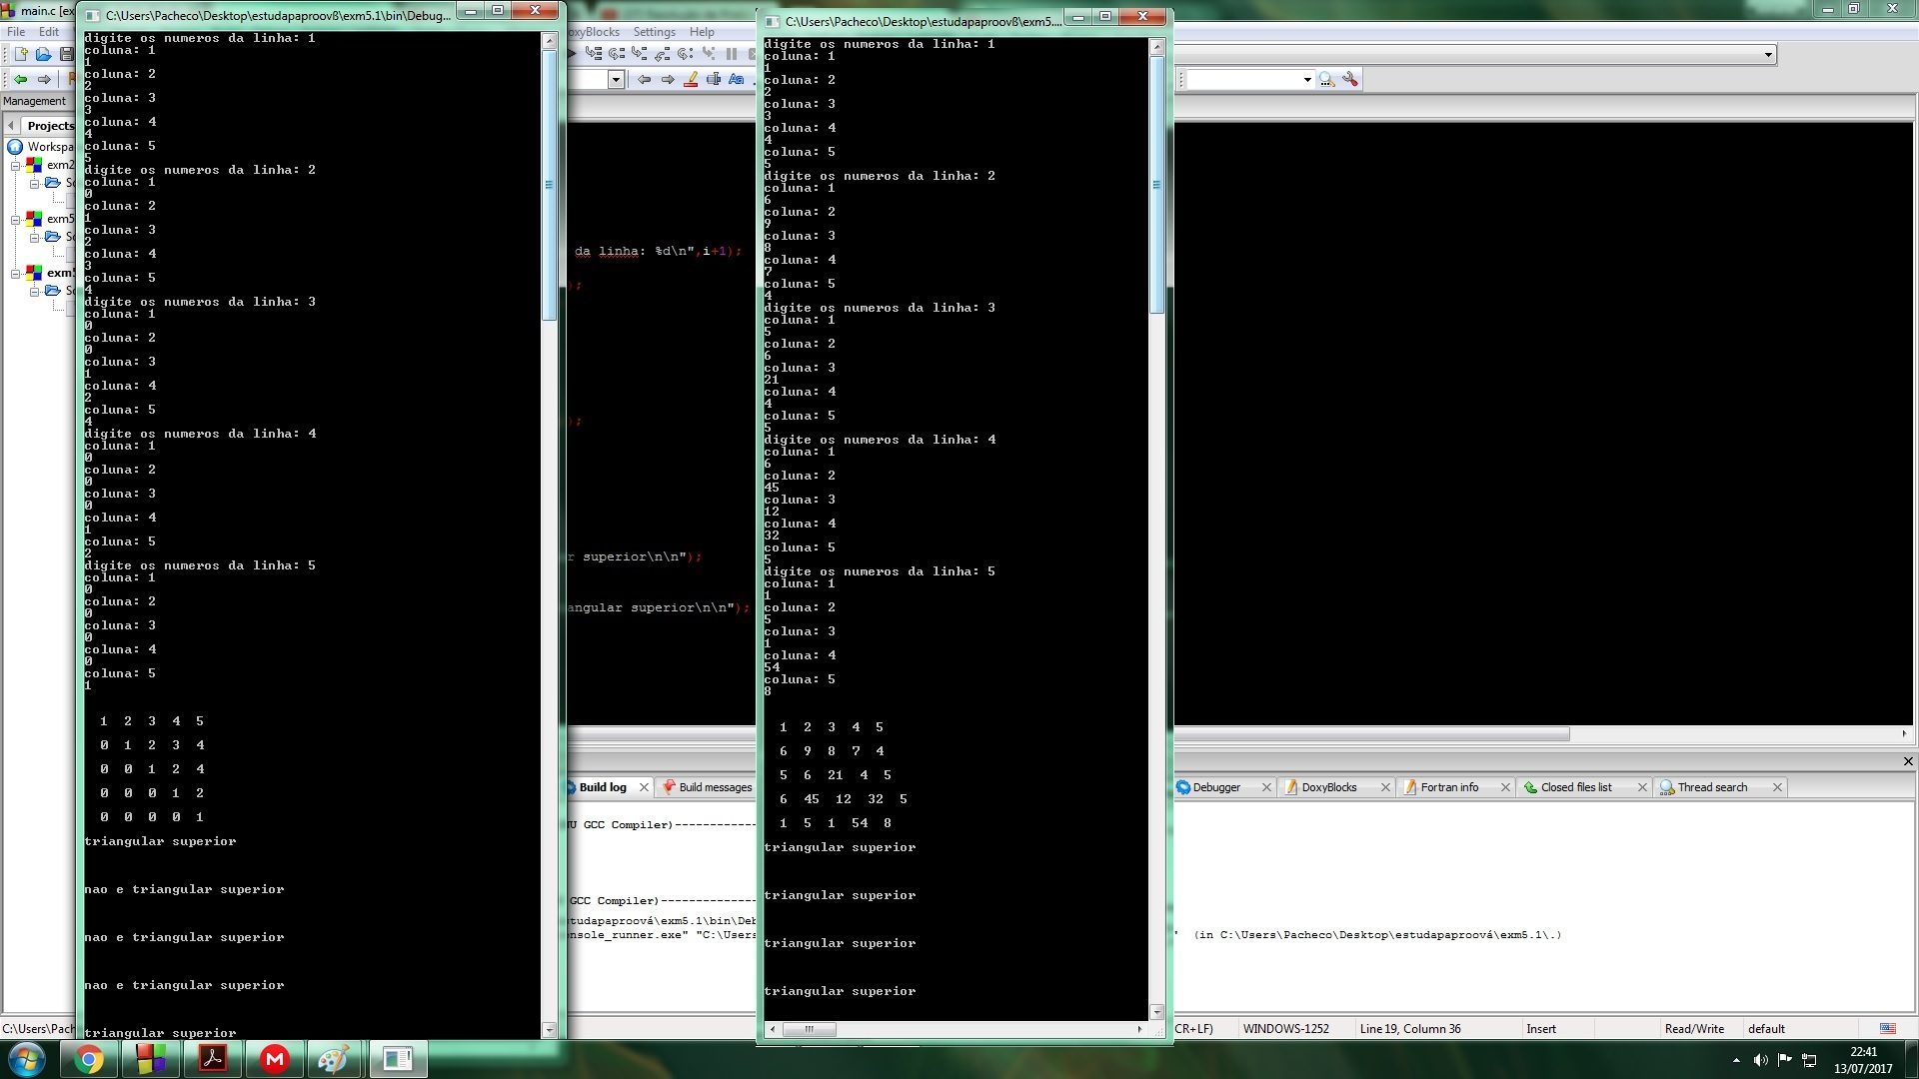Screen dimensions: 1919x1079
Task: Click the red highlight marker icon
Action: coord(691,79)
